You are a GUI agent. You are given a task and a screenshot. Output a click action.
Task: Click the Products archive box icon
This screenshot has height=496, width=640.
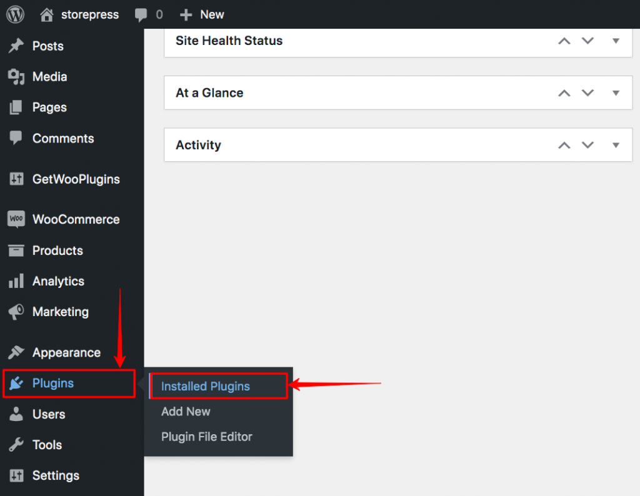point(16,250)
